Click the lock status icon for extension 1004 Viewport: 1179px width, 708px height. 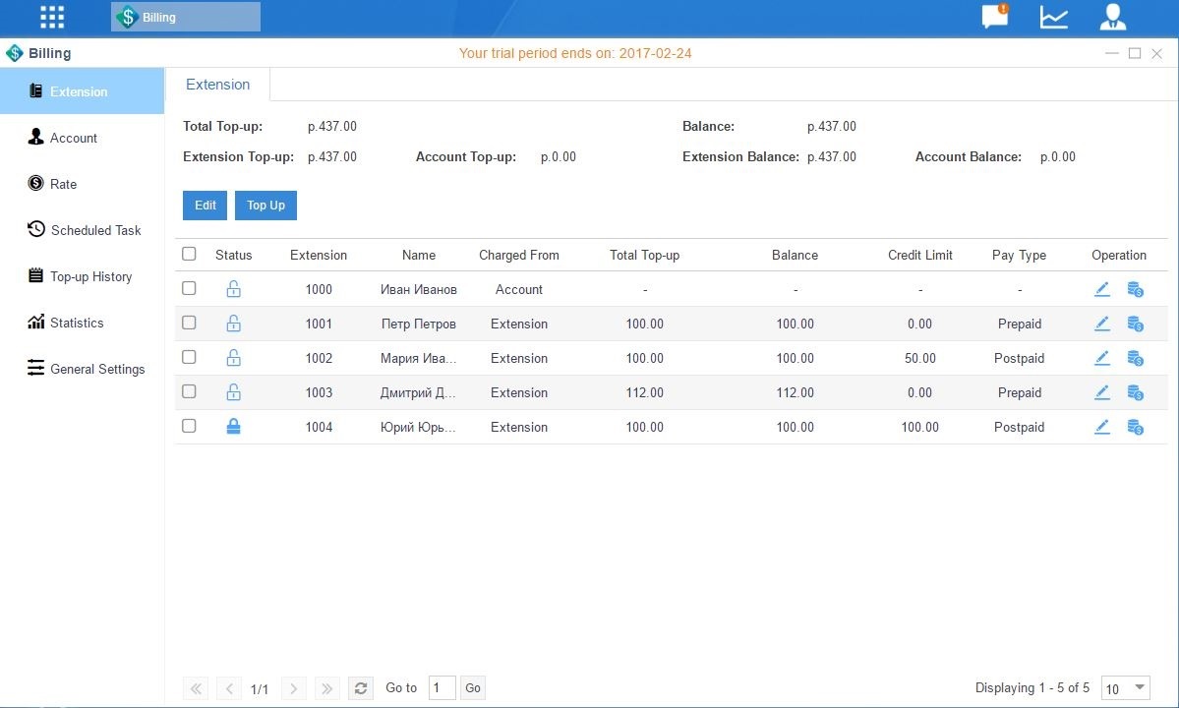(233, 426)
